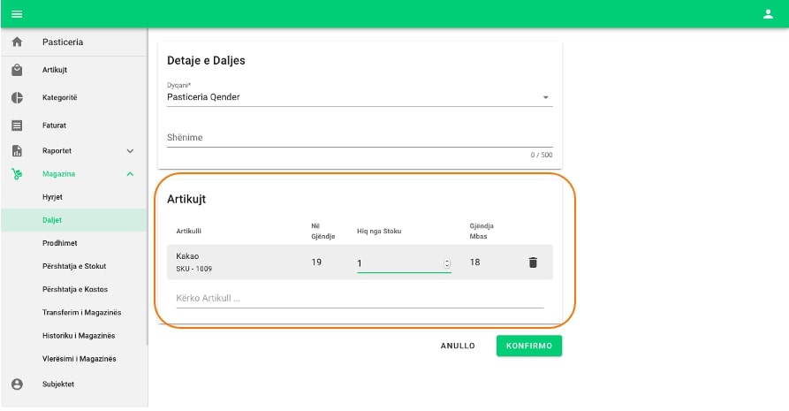Select Transferim i Magazinës menu item
Screen dimensions: 789x411
coord(81,313)
